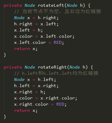Click the 'x.left = h;' statement

click(x=28, y=30)
